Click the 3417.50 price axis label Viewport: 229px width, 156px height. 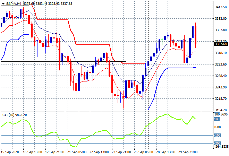click(x=221, y=7)
